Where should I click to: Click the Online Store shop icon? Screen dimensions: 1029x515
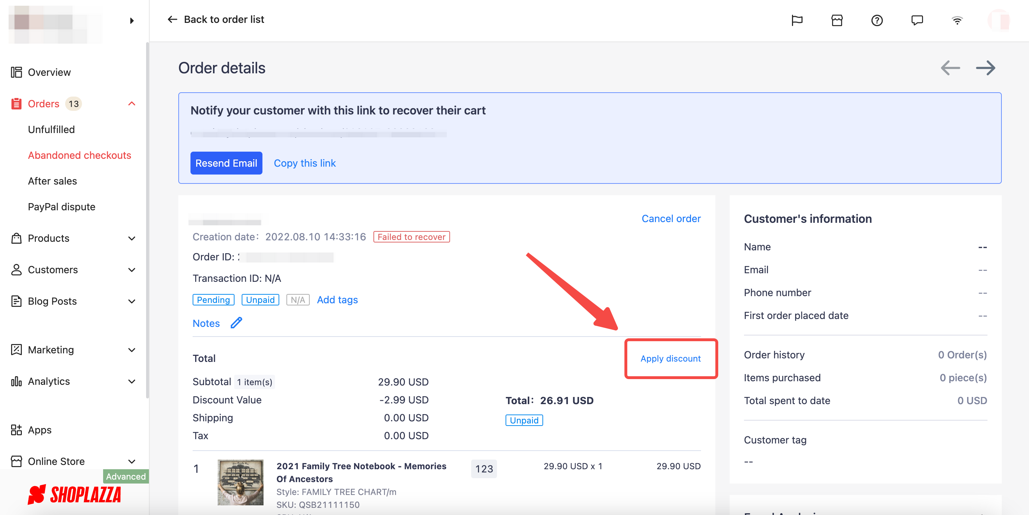coord(16,462)
